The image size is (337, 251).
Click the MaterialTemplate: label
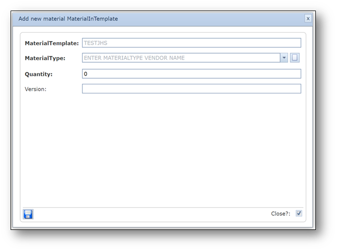tap(52, 43)
